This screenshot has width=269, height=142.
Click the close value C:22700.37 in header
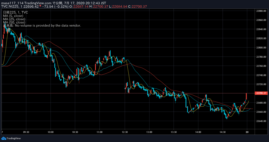tap(138, 7)
